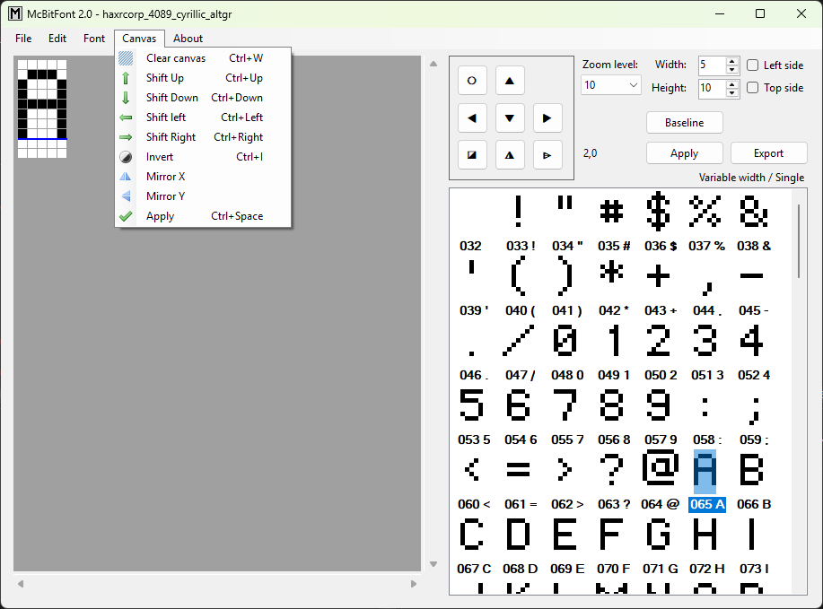Viewport: 823px width, 609px height.
Task: Click the Baseline button
Action: point(685,123)
